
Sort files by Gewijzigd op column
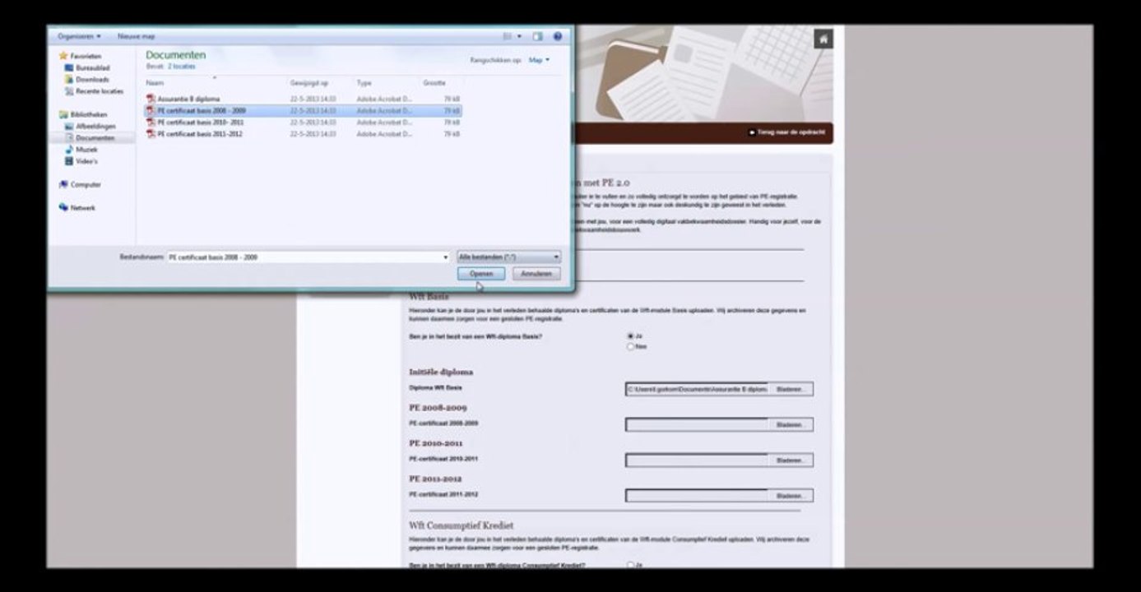pos(309,83)
